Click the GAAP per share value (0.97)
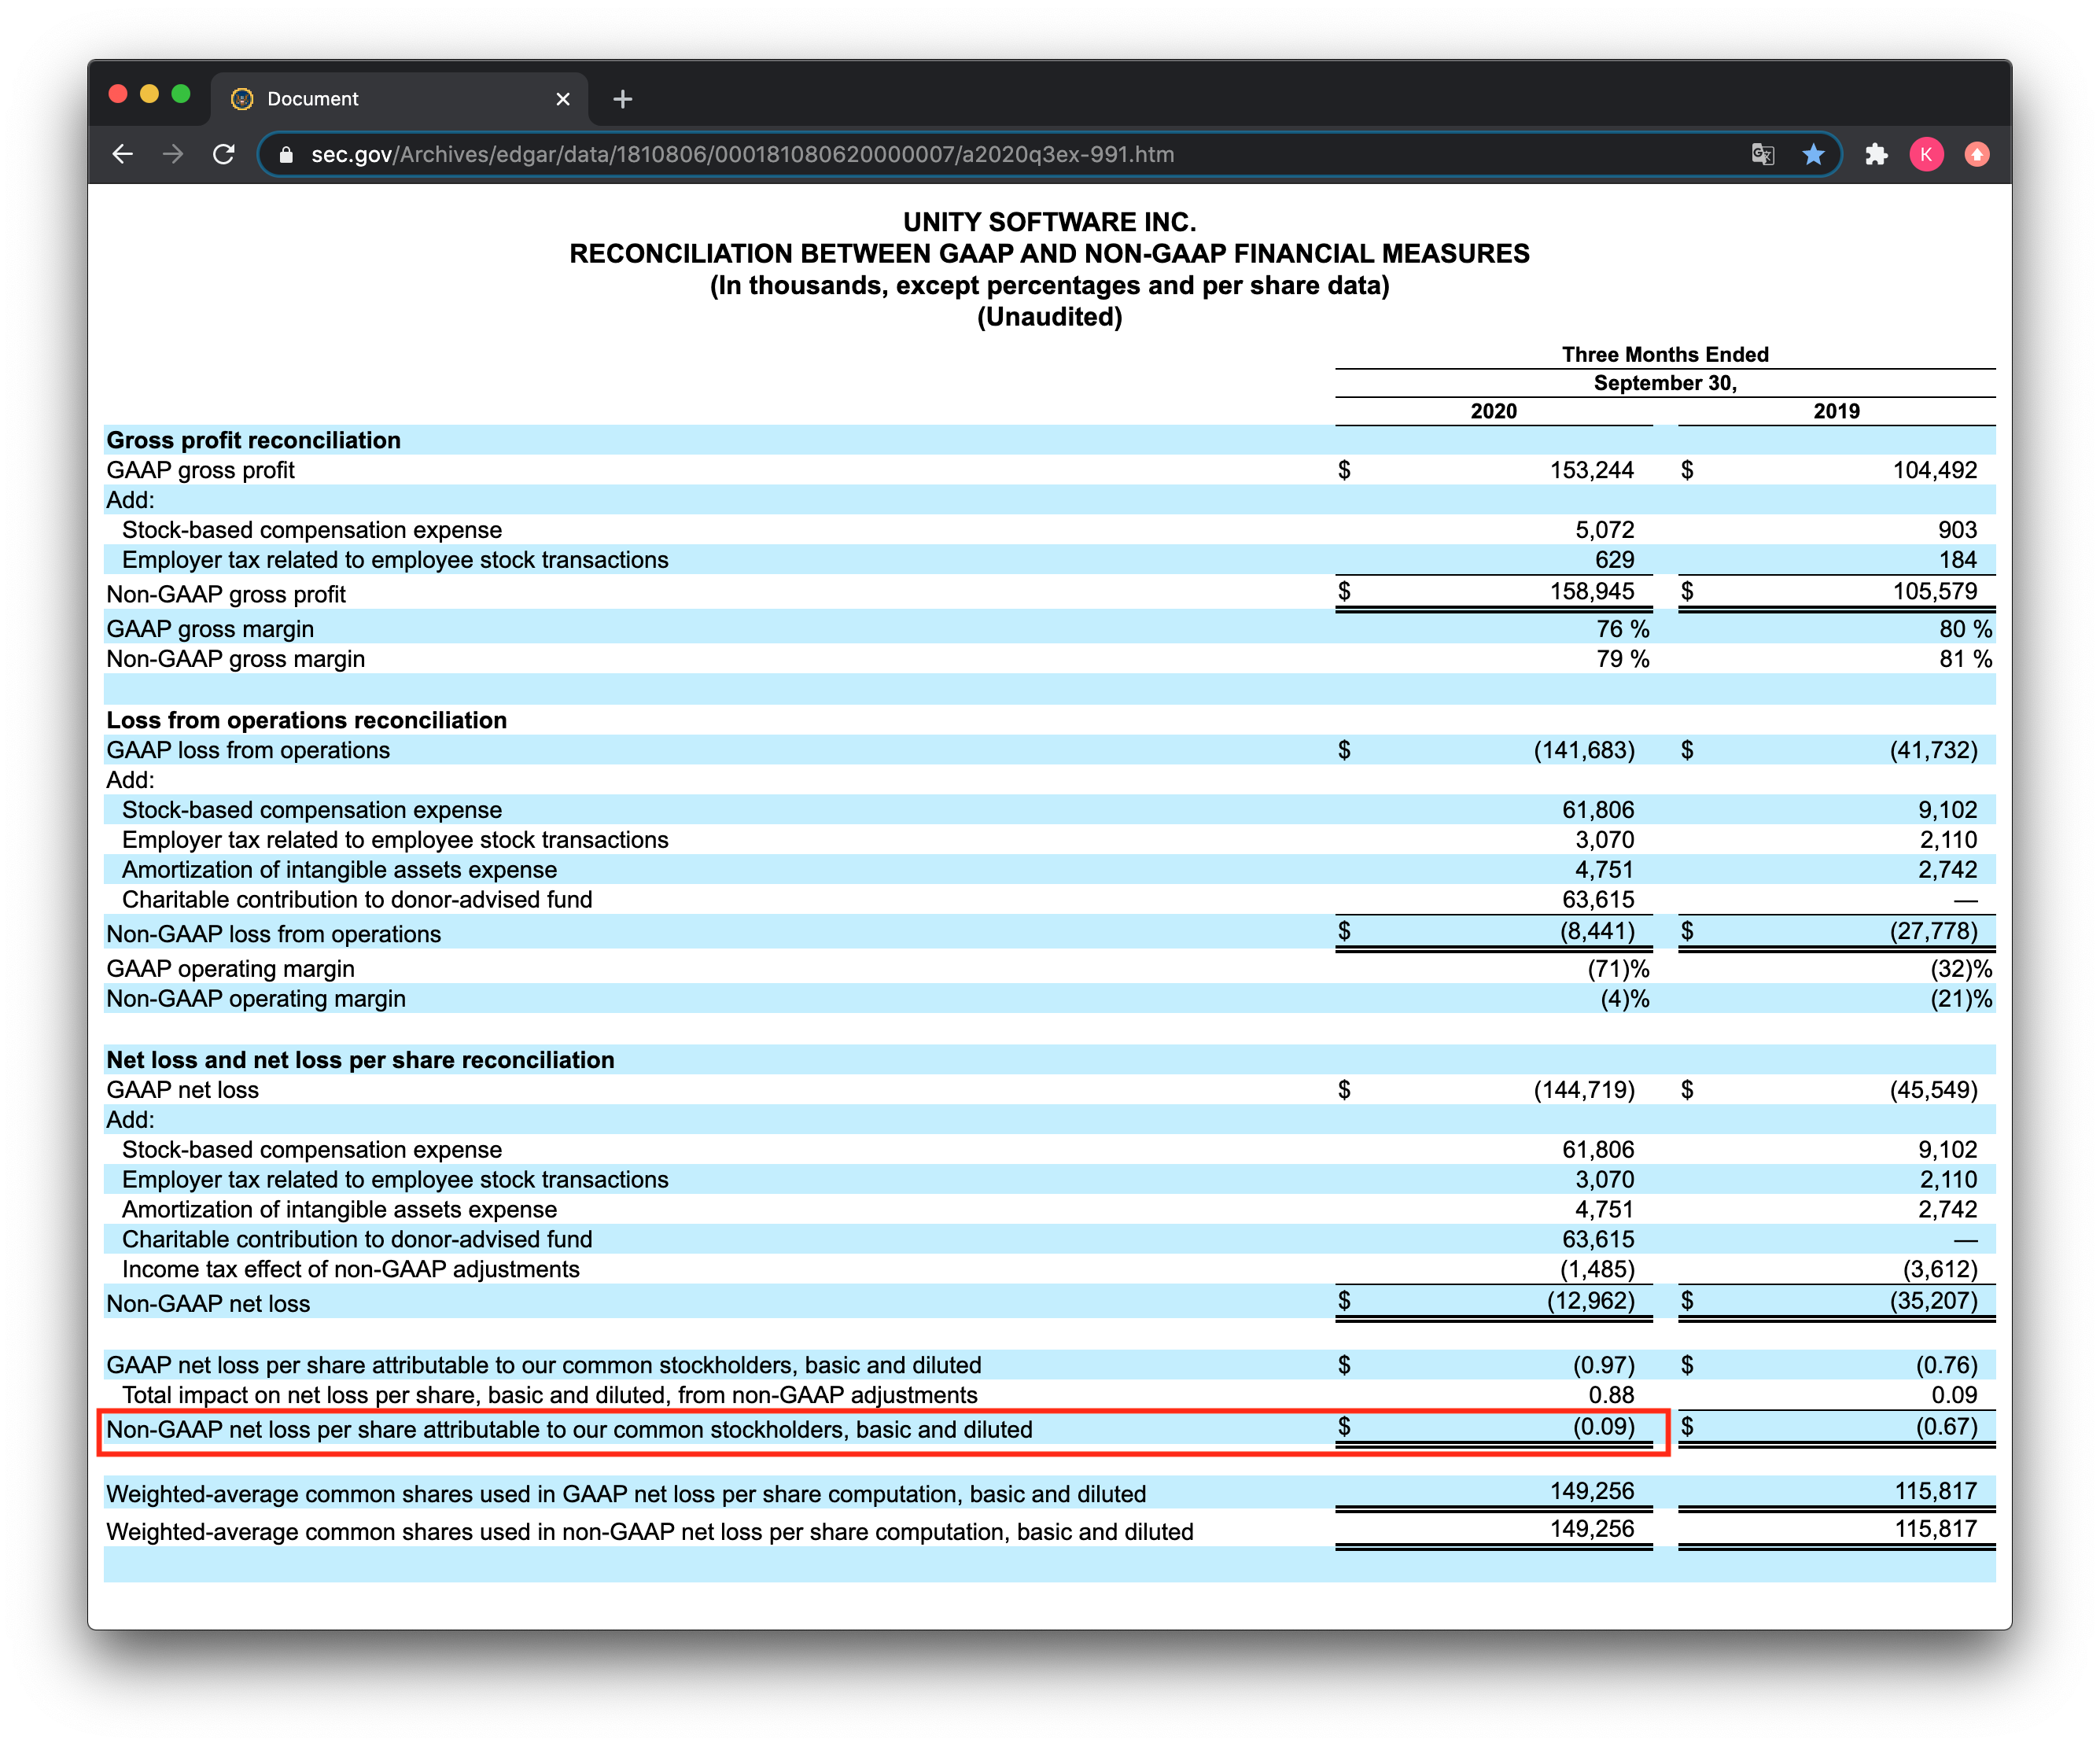2100x1746 pixels. (1604, 1365)
